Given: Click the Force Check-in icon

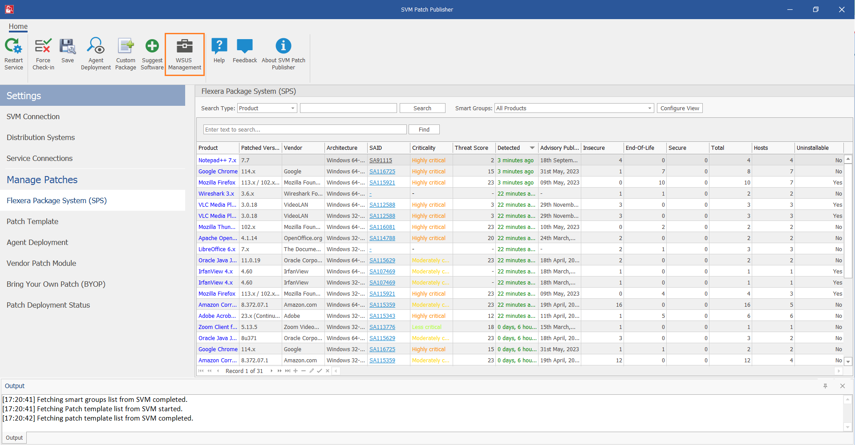Looking at the screenshot, I should tap(43, 52).
